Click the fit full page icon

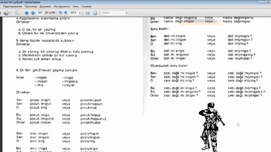95,13
